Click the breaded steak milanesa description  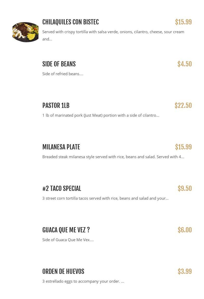click(x=113, y=157)
